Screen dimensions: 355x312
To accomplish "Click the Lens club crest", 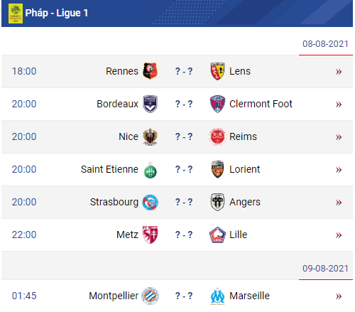I will [217, 71].
